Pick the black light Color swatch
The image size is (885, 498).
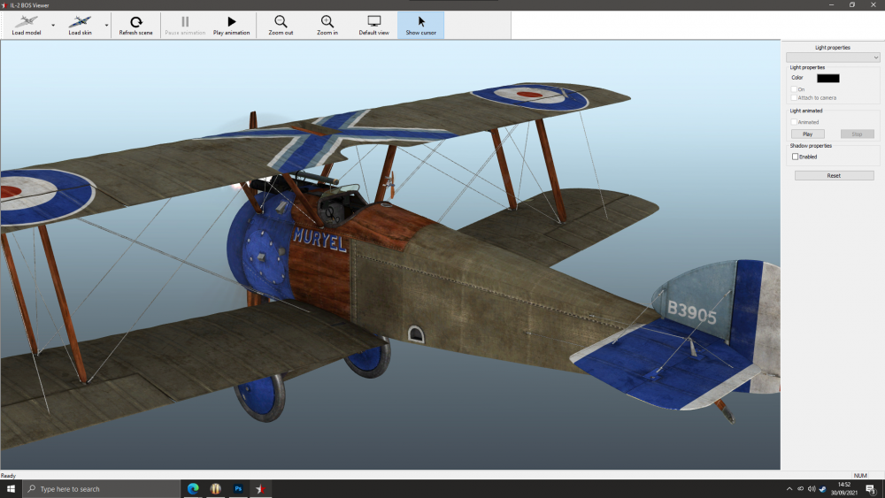827,78
